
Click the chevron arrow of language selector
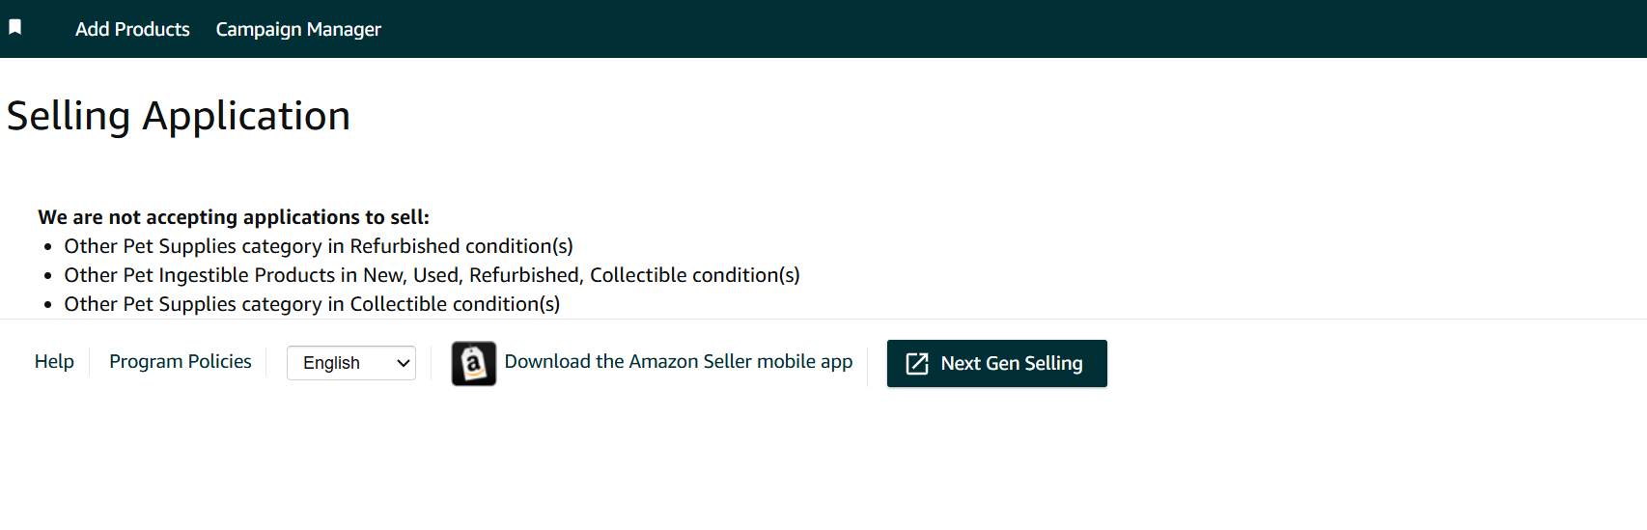(x=404, y=363)
